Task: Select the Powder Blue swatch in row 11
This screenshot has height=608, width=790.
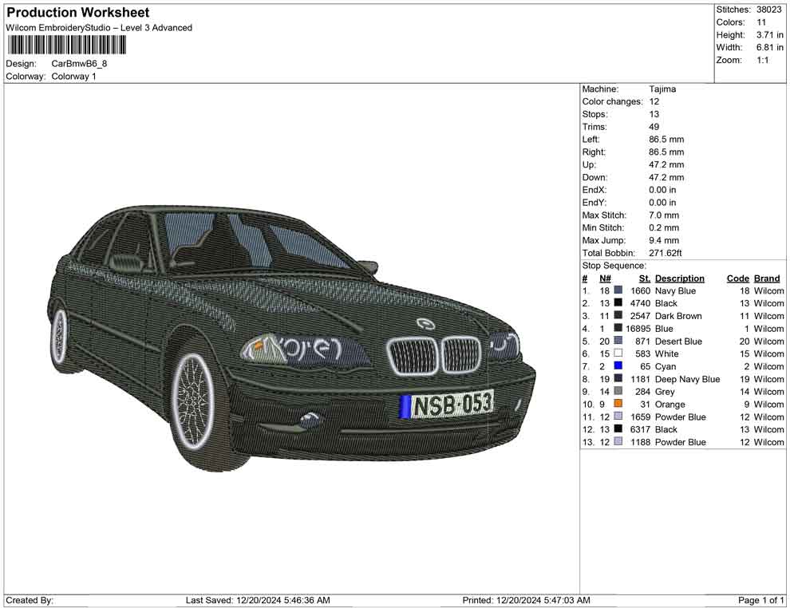Action: click(618, 417)
